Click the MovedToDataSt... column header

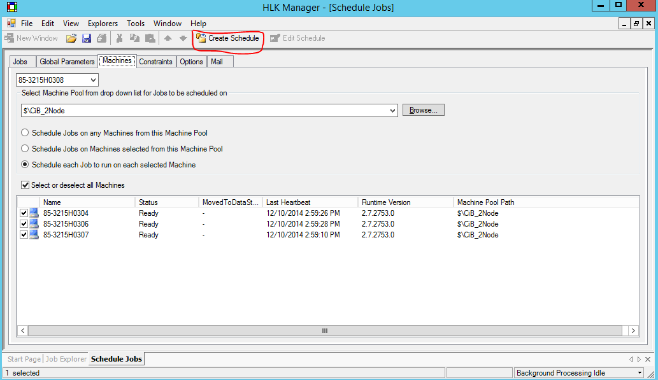(x=231, y=202)
